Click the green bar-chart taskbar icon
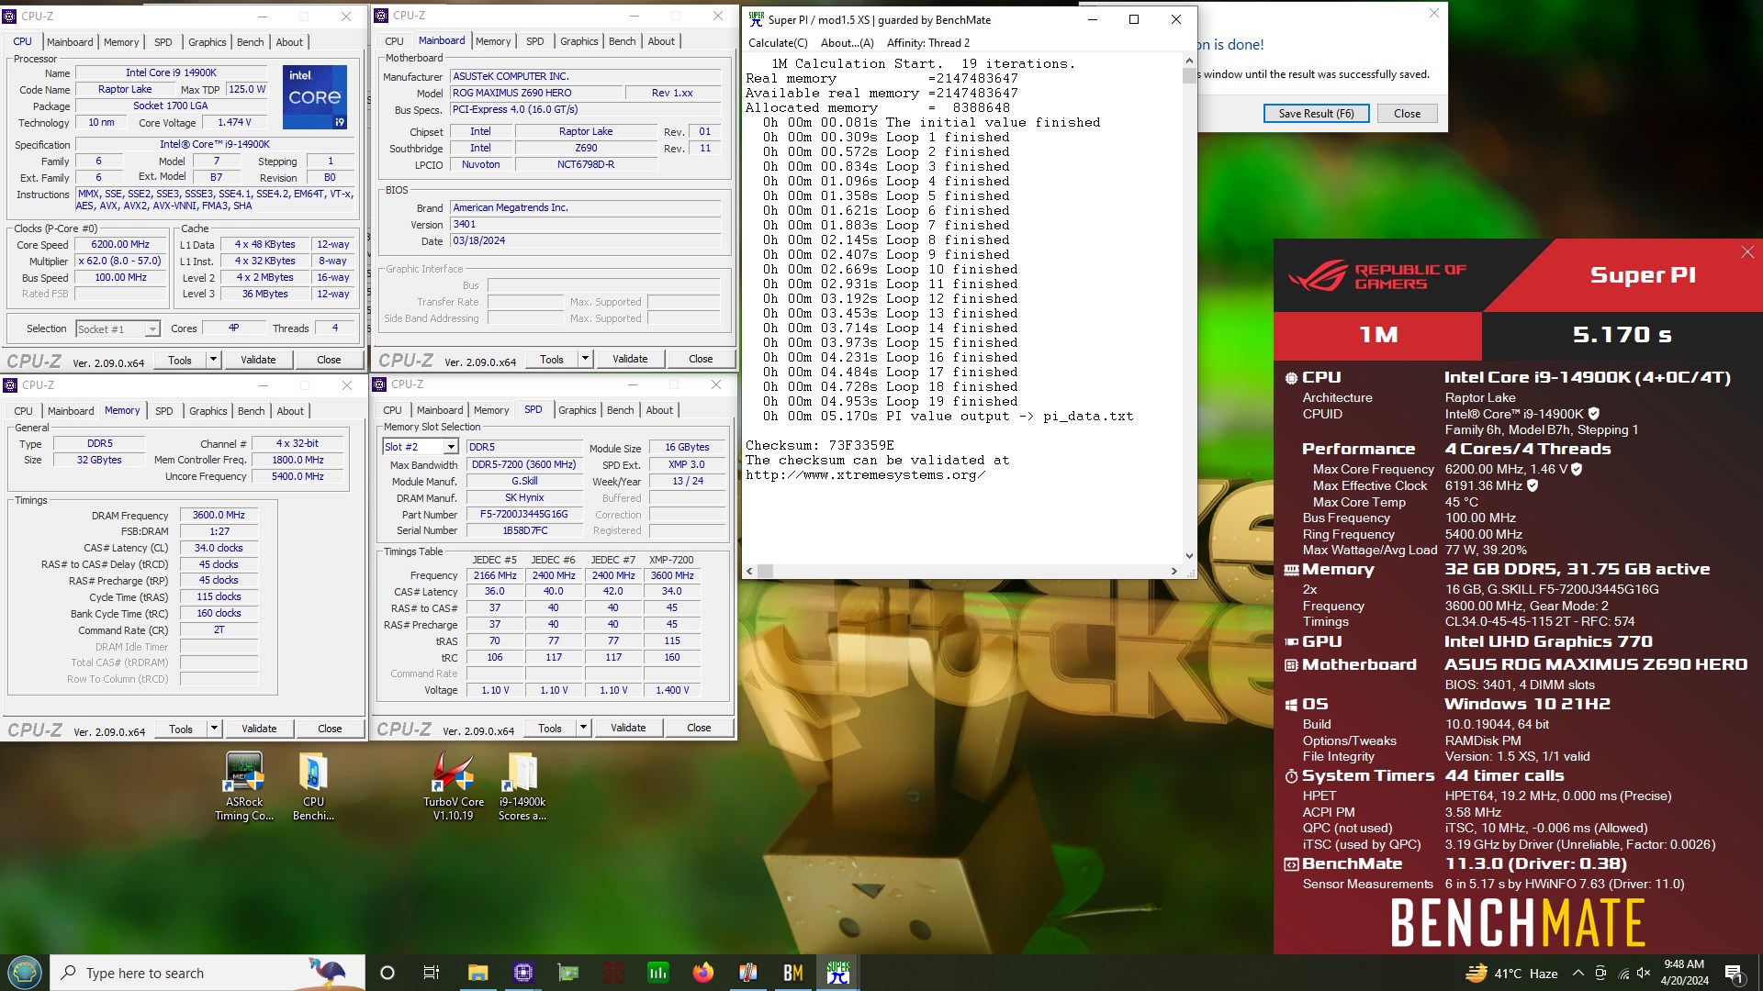Viewport: 1763px width, 991px height. pos(658,973)
